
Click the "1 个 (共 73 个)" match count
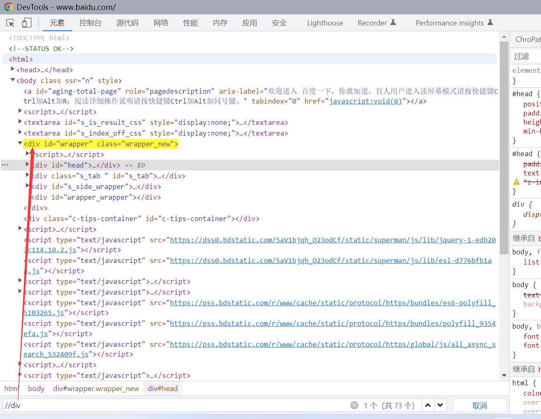(x=389, y=406)
